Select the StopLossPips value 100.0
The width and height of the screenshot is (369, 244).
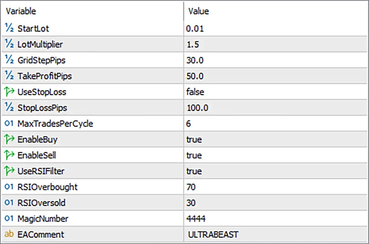[197, 108]
